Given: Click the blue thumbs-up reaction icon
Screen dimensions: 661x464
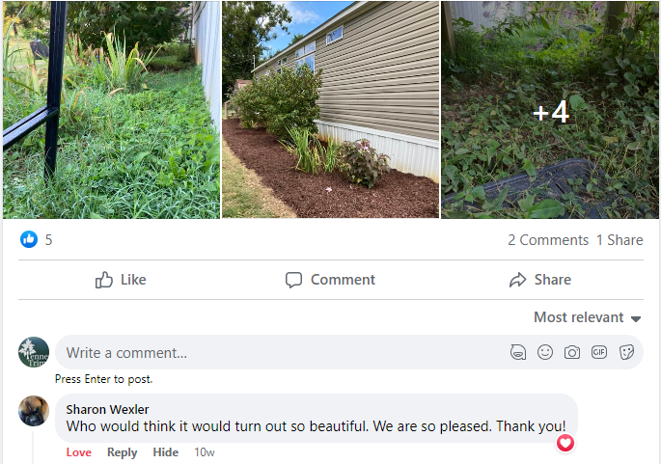Looking at the screenshot, I should pos(29,240).
